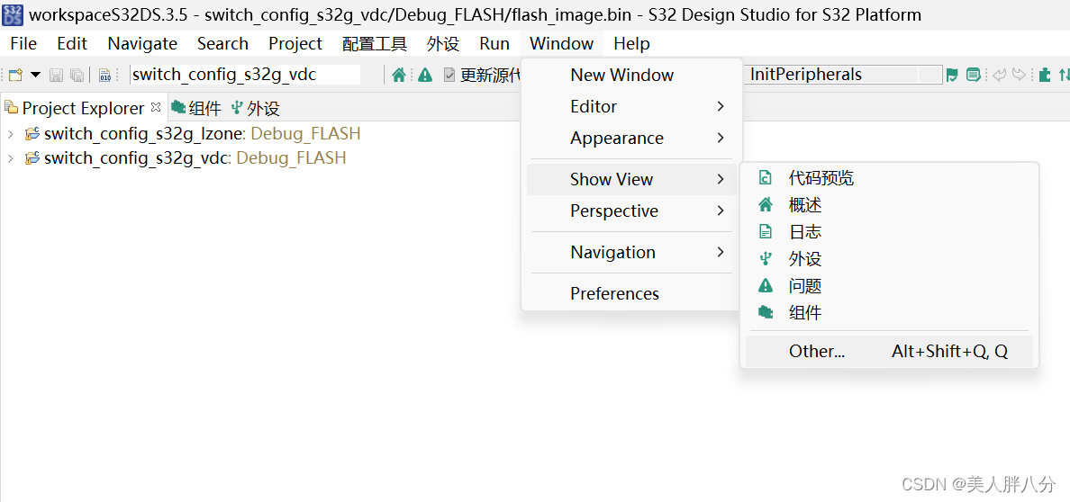This screenshot has height=502, width=1070.
Task: Click the green flag checkmark toolbar icon
Action: 952,75
